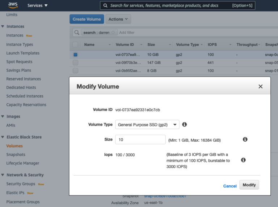This screenshot has width=278, height=207.
Task: Click the info icon beside Iops description
Action: click(243, 160)
